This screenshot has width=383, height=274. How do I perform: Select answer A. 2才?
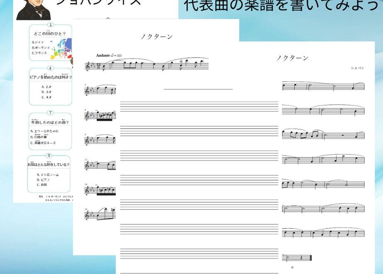tap(46, 87)
